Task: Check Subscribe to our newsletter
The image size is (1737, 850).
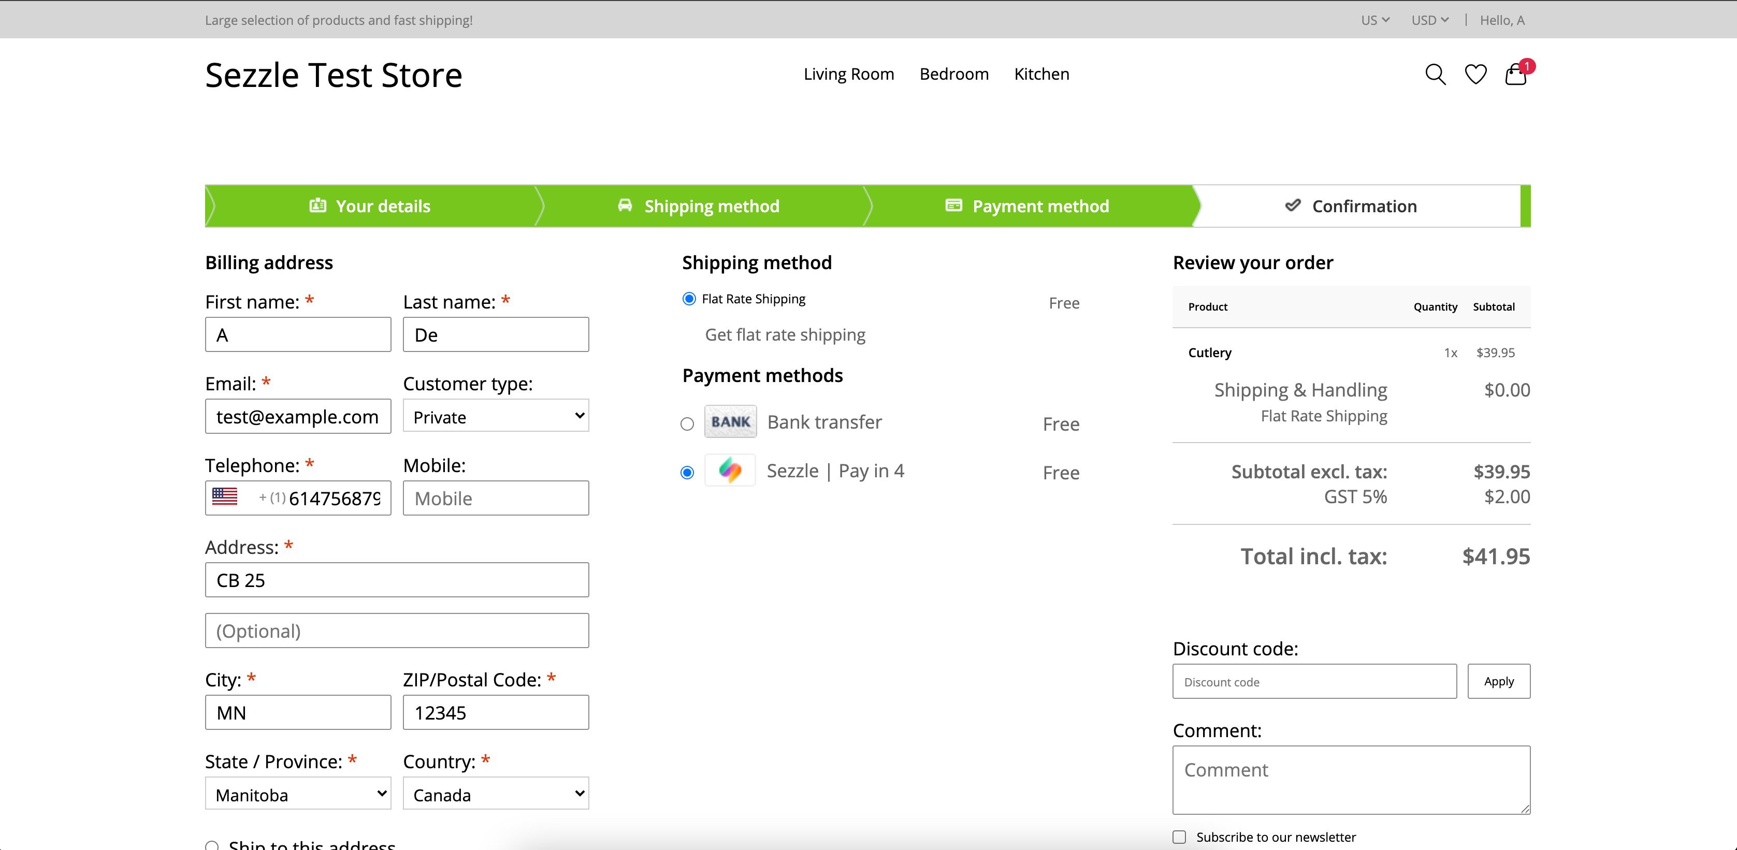Action: pos(1179,837)
